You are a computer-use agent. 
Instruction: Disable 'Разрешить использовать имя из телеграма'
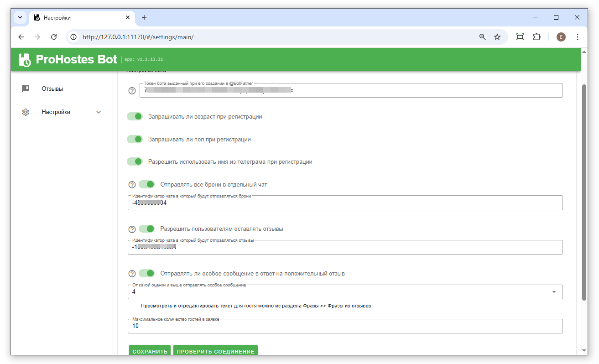(x=135, y=161)
